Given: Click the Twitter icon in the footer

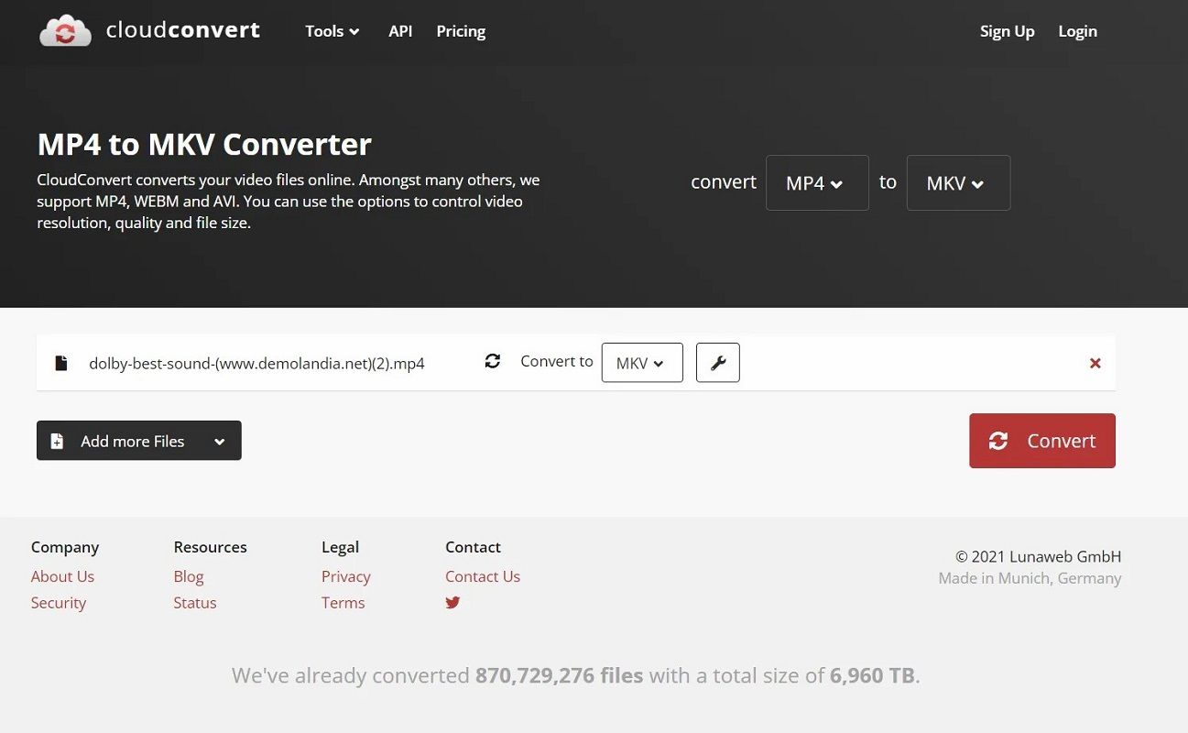Looking at the screenshot, I should coord(452,603).
